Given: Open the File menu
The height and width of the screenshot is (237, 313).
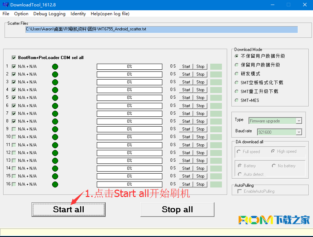Looking at the screenshot, I should 6,14.
